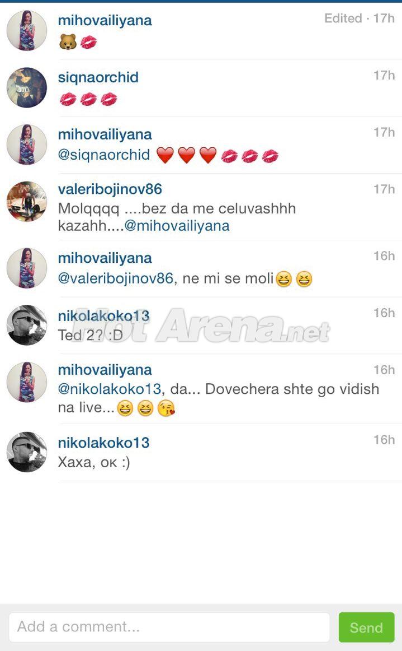Tap the mihovailiyana username on the first comment
402x651 pixels.
click(105, 20)
